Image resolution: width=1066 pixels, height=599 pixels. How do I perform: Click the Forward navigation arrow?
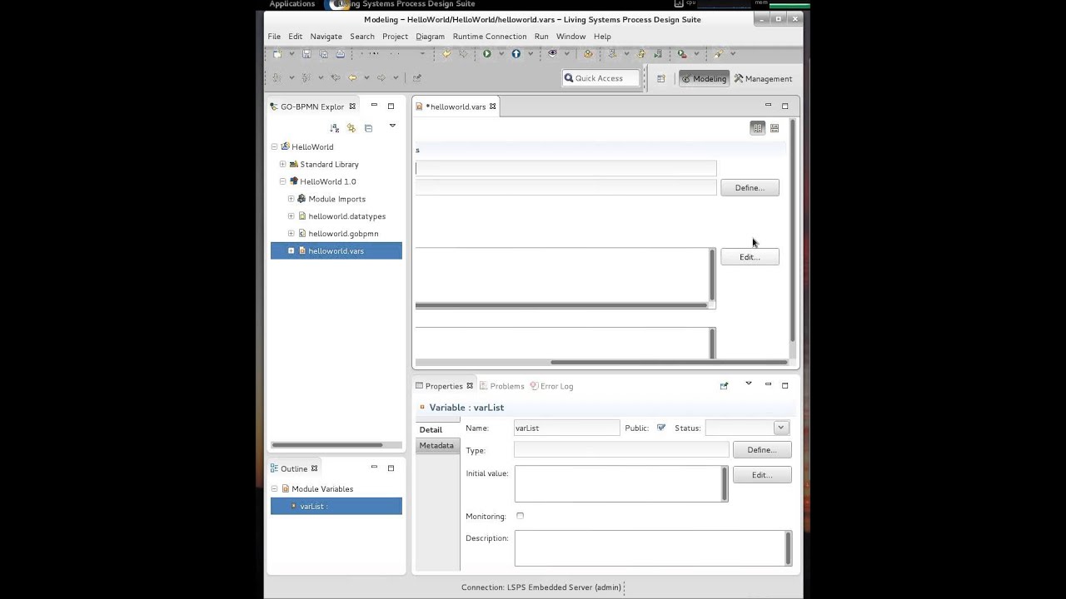(381, 78)
